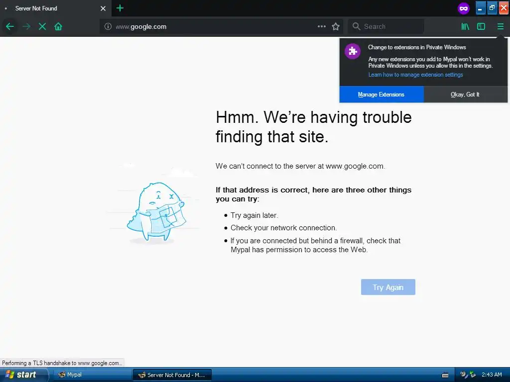
Task: Open a new tab with plus
Action: pyautogui.click(x=120, y=8)
